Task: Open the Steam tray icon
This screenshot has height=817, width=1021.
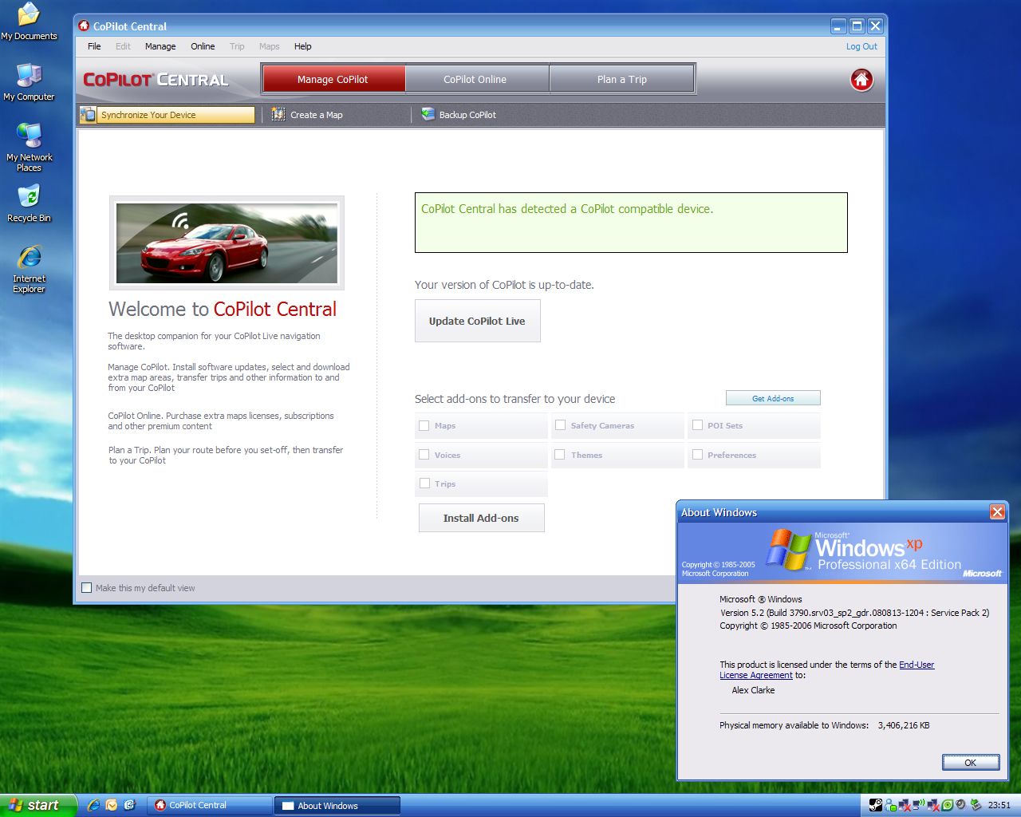Action: pyautogui.click(x=876, y=805)
